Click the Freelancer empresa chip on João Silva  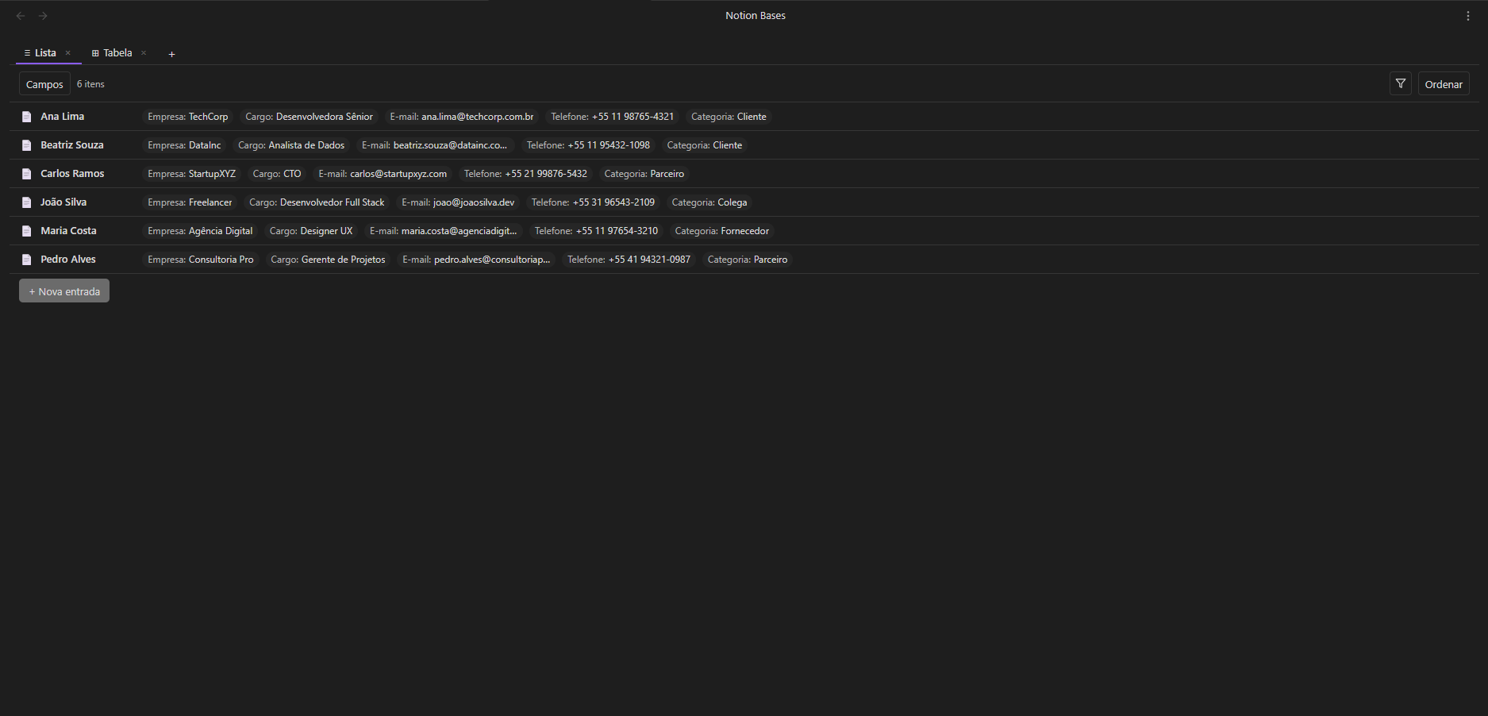click(x=190, y=202)
